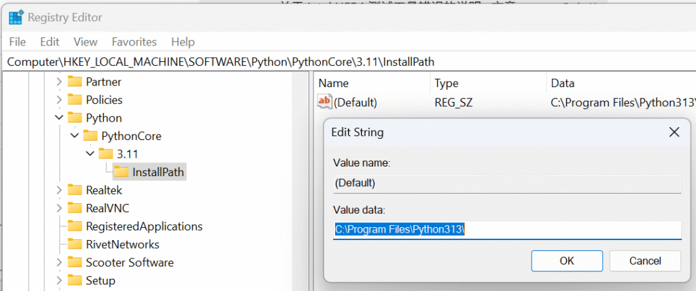Screen dimensions: 696x291
Task: Expand the Setup tree node
Action: (59, 281)
